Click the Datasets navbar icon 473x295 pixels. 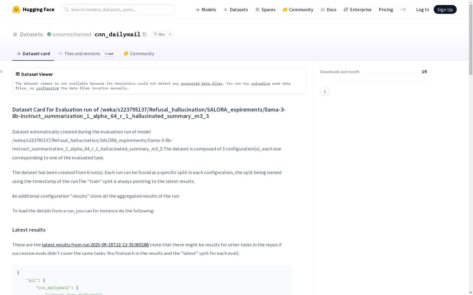226,9
